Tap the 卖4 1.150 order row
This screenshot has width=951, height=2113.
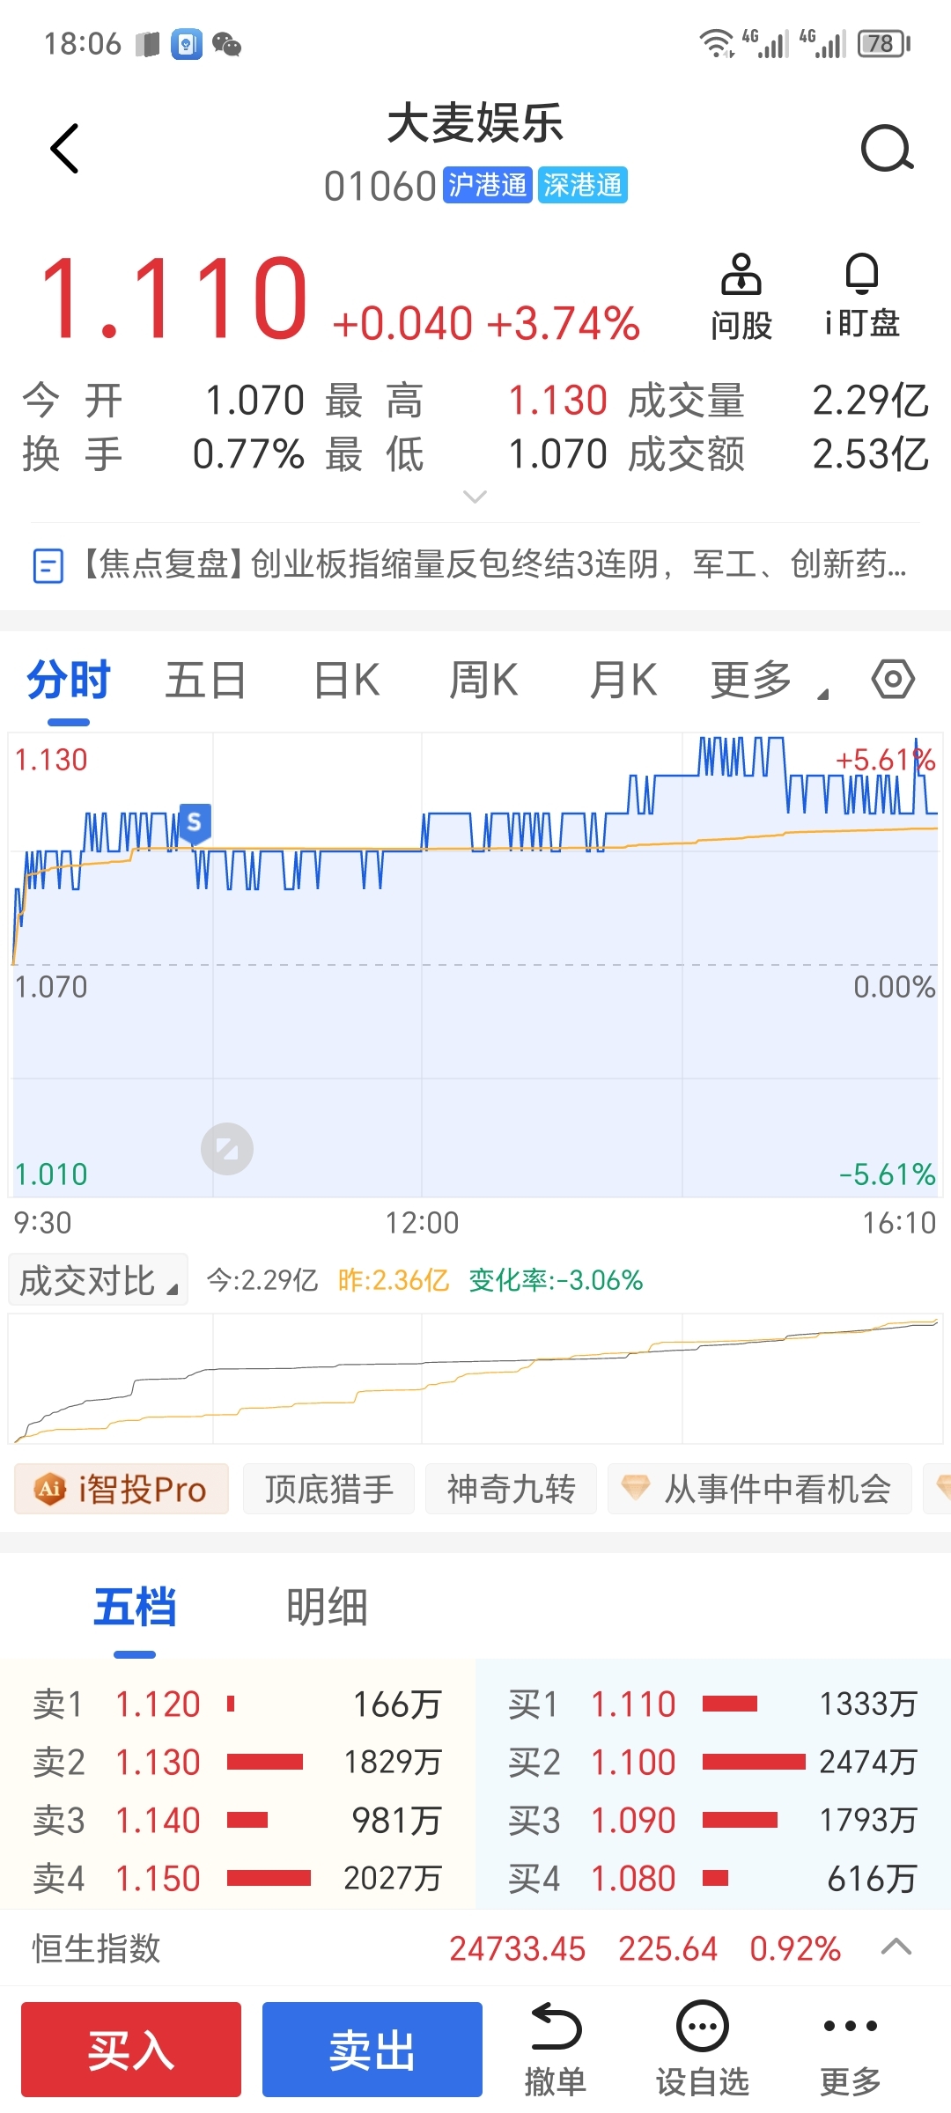click(238, 1879)
